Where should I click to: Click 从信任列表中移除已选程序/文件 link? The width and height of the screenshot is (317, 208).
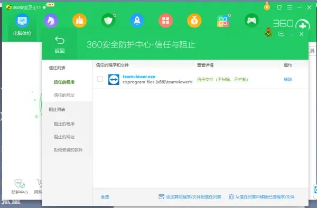click(262, 197)
